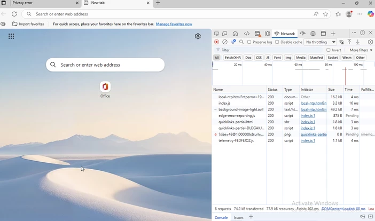Screen dimensions: 375x221
Task: Toggle the JS request filter
Action: point(268,58)
